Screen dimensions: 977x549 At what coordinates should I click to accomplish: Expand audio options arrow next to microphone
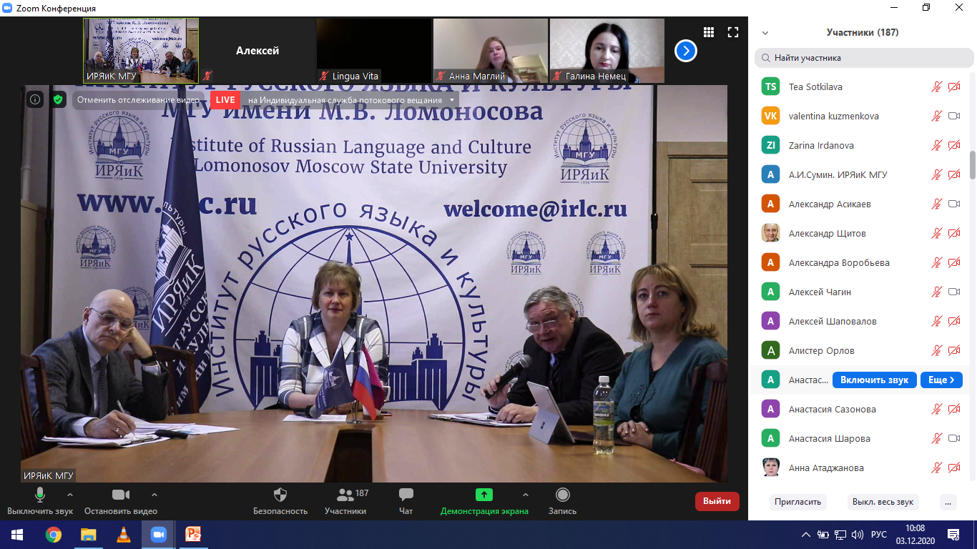tap(69, 495)
